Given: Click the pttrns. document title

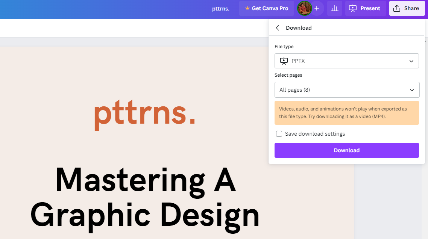Looking at the screenshot, I should click(220, 9).
